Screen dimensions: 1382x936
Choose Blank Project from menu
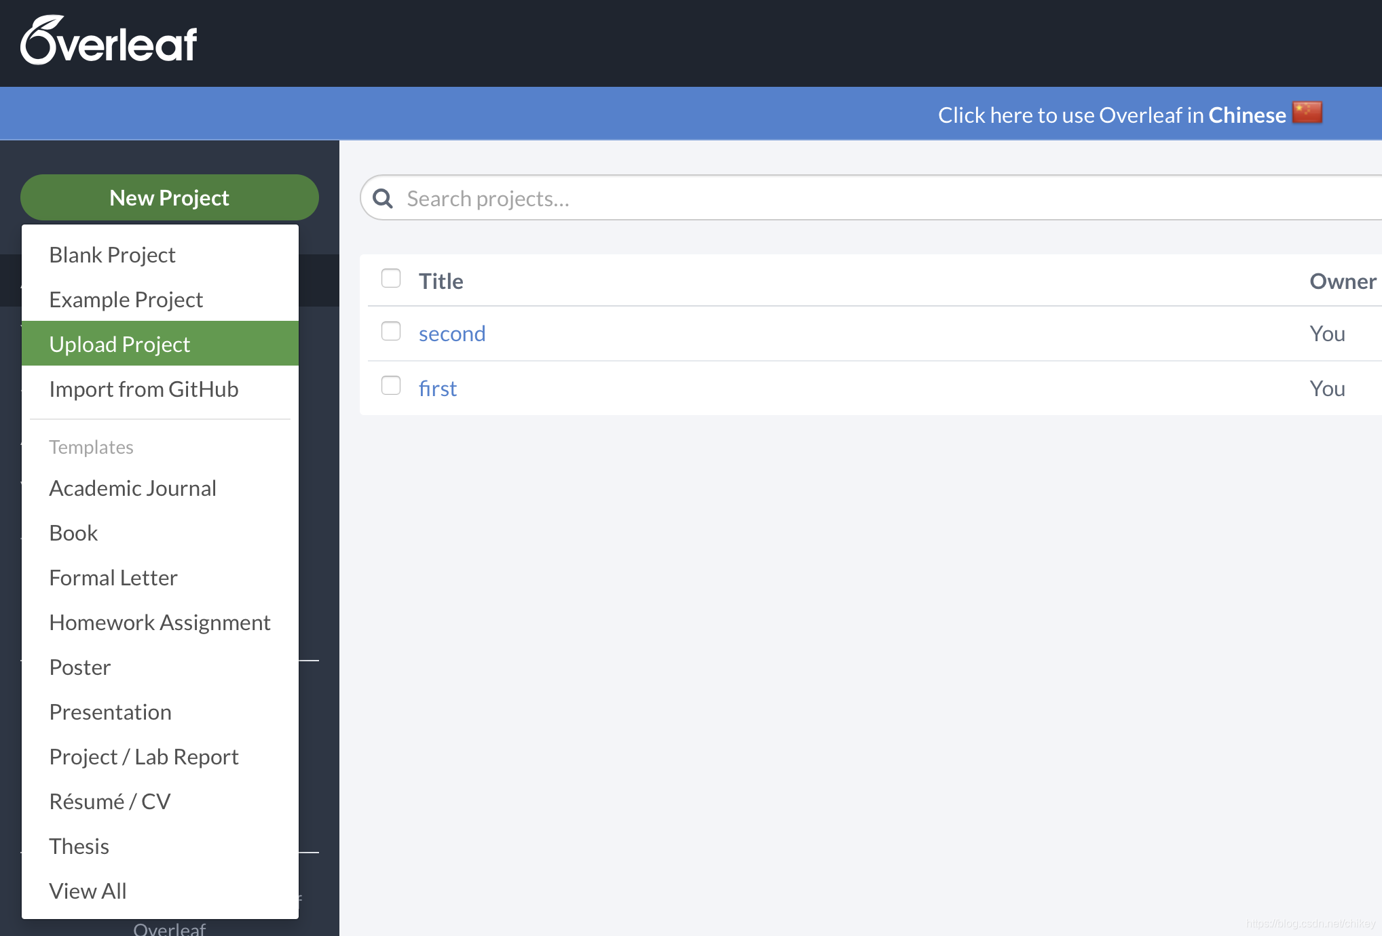[x=113, y=255]
